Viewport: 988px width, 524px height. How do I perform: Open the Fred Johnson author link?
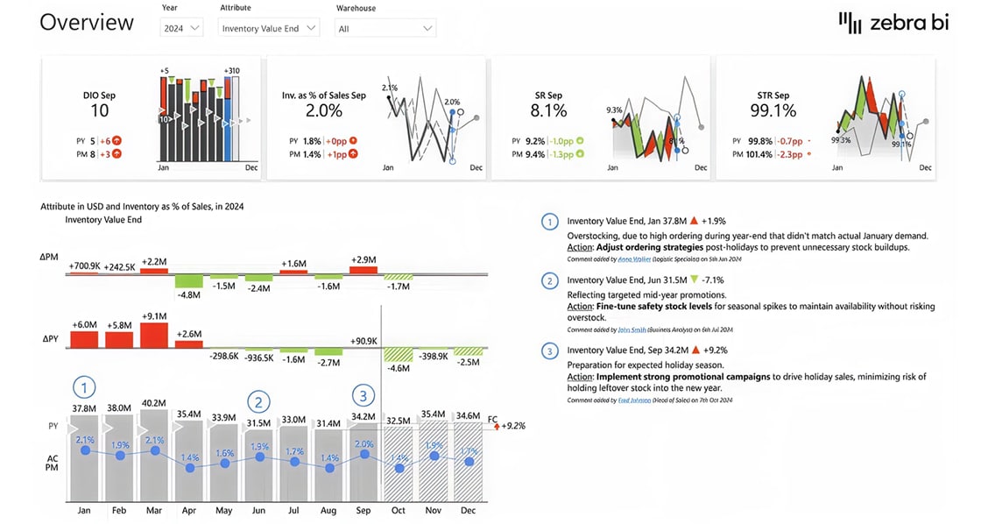[632, 400]
